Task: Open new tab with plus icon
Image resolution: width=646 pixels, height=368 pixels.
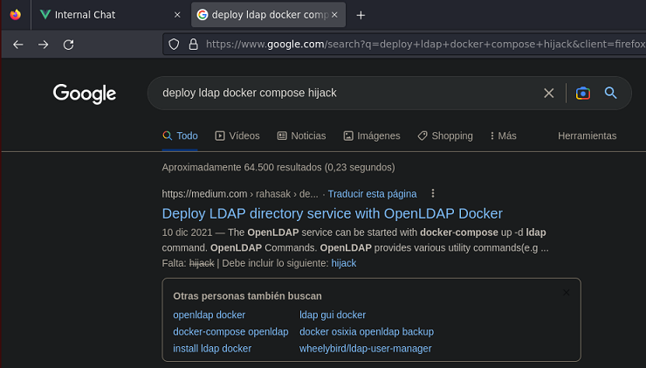Action: pyautogui.click(x=361, y=15)
